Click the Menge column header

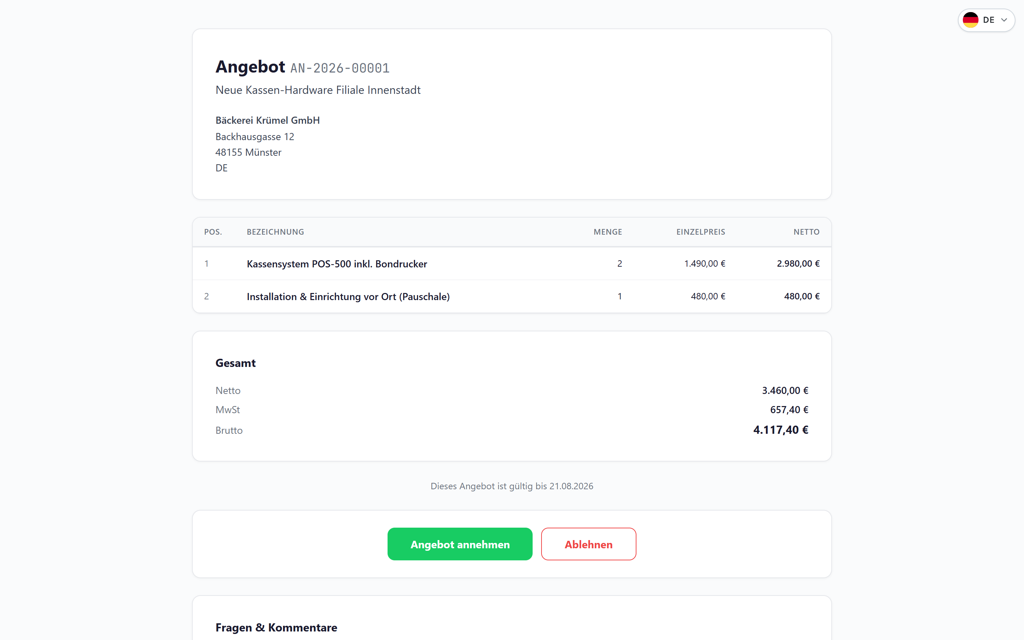(608, 232)
